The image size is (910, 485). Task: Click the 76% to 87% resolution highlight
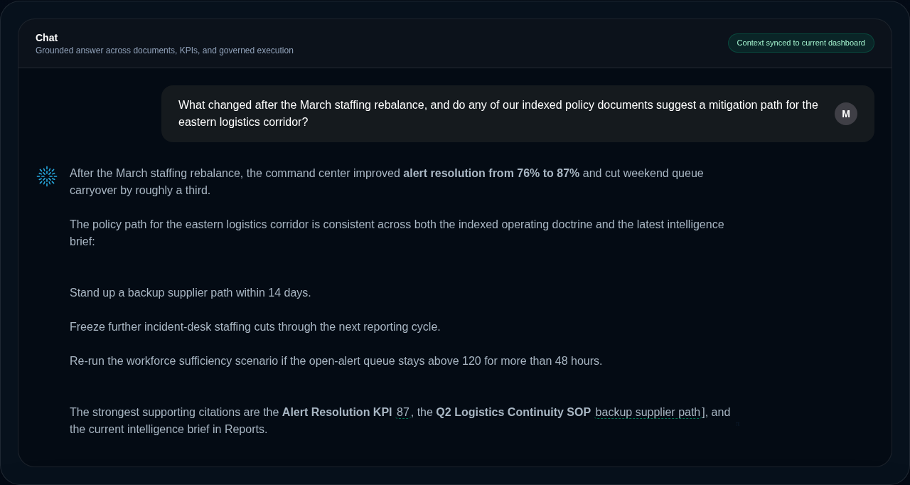click(x=491, y=173)
